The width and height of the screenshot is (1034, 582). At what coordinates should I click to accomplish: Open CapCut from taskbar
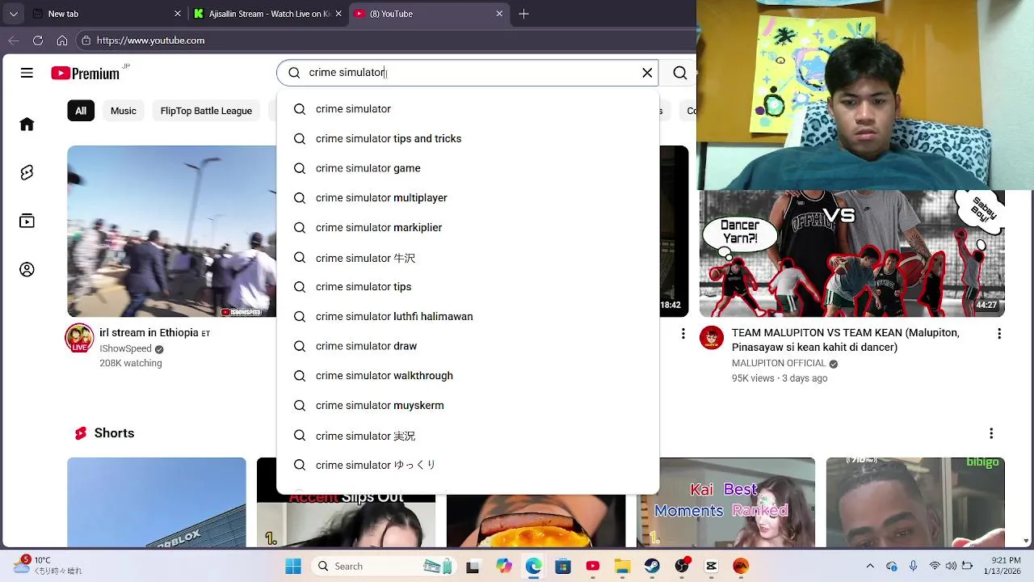(x=711, y=566)
